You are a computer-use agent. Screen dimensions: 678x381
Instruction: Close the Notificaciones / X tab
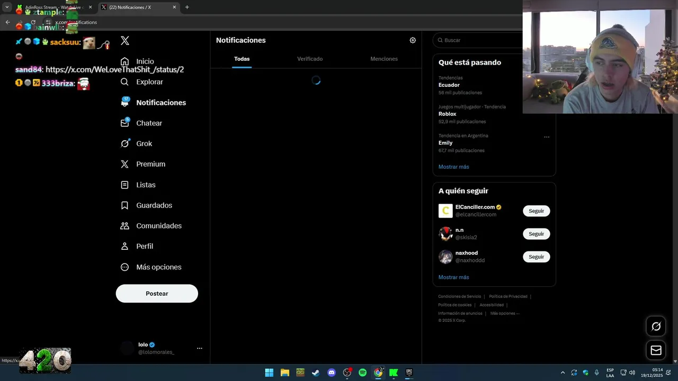174,7
